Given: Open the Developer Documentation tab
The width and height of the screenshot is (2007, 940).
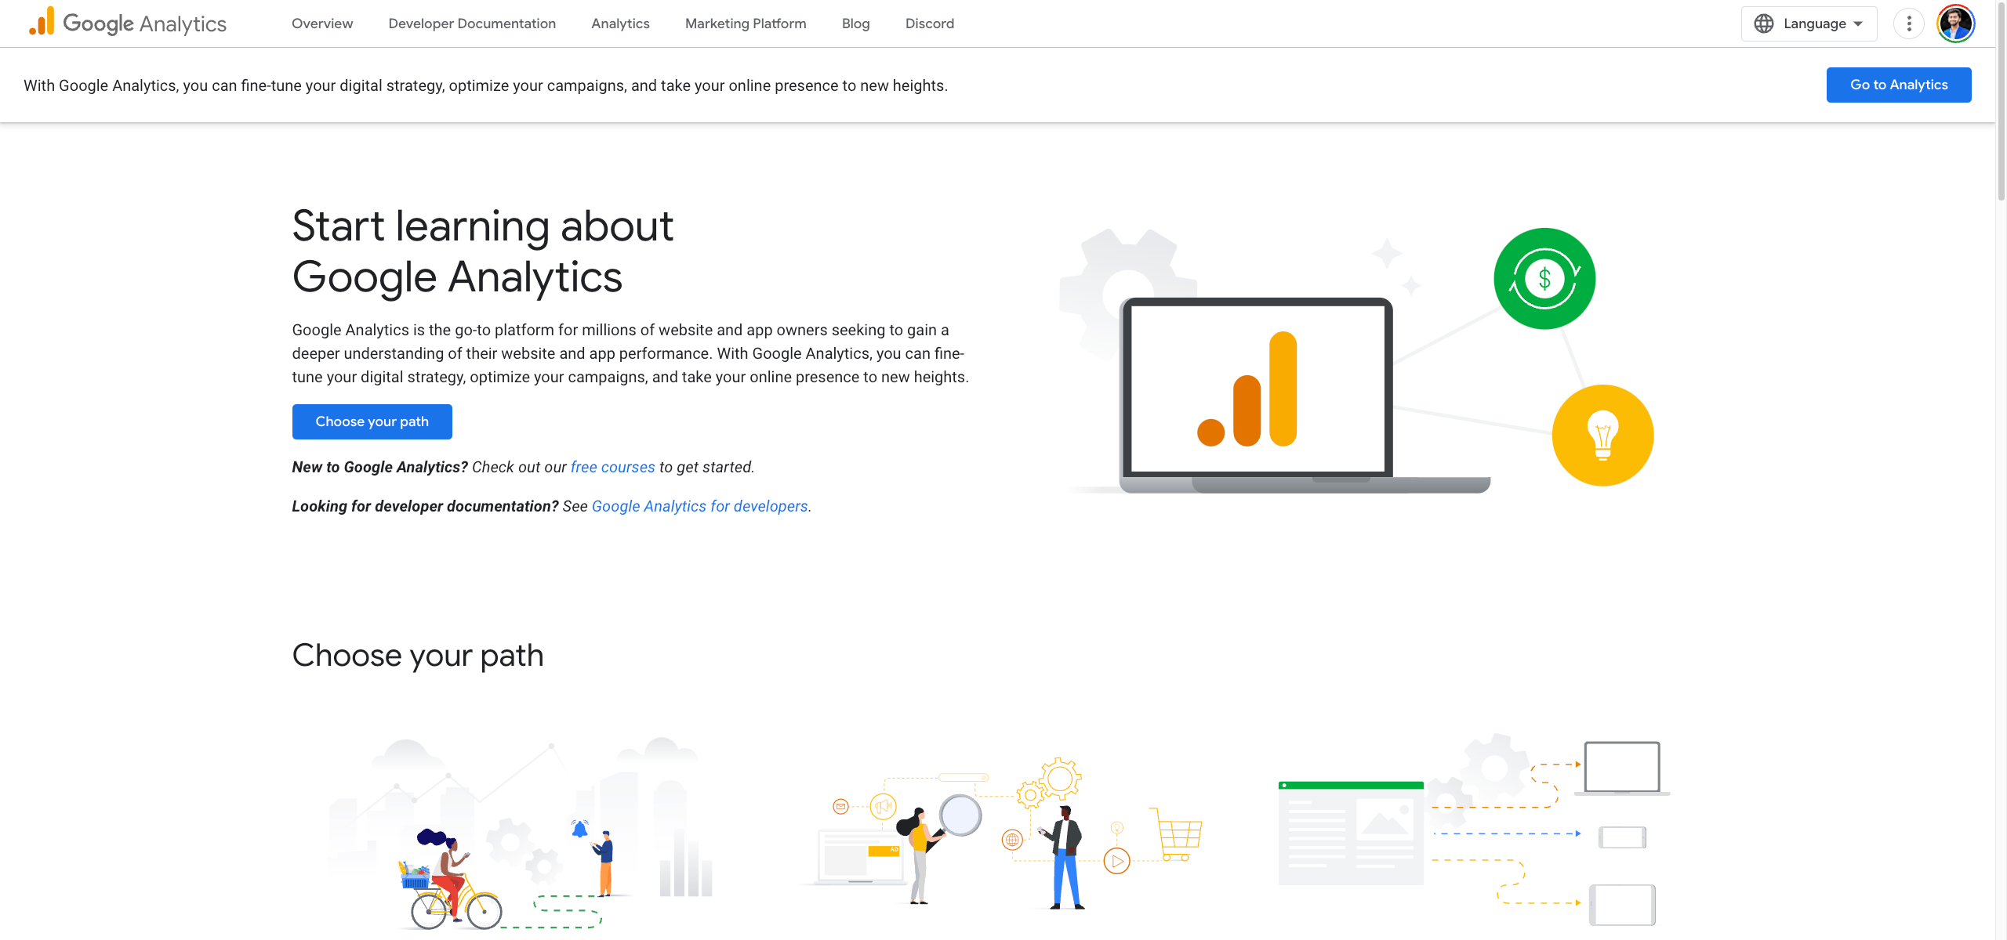Looking at the screenshot, I should [x=472, y=23].
